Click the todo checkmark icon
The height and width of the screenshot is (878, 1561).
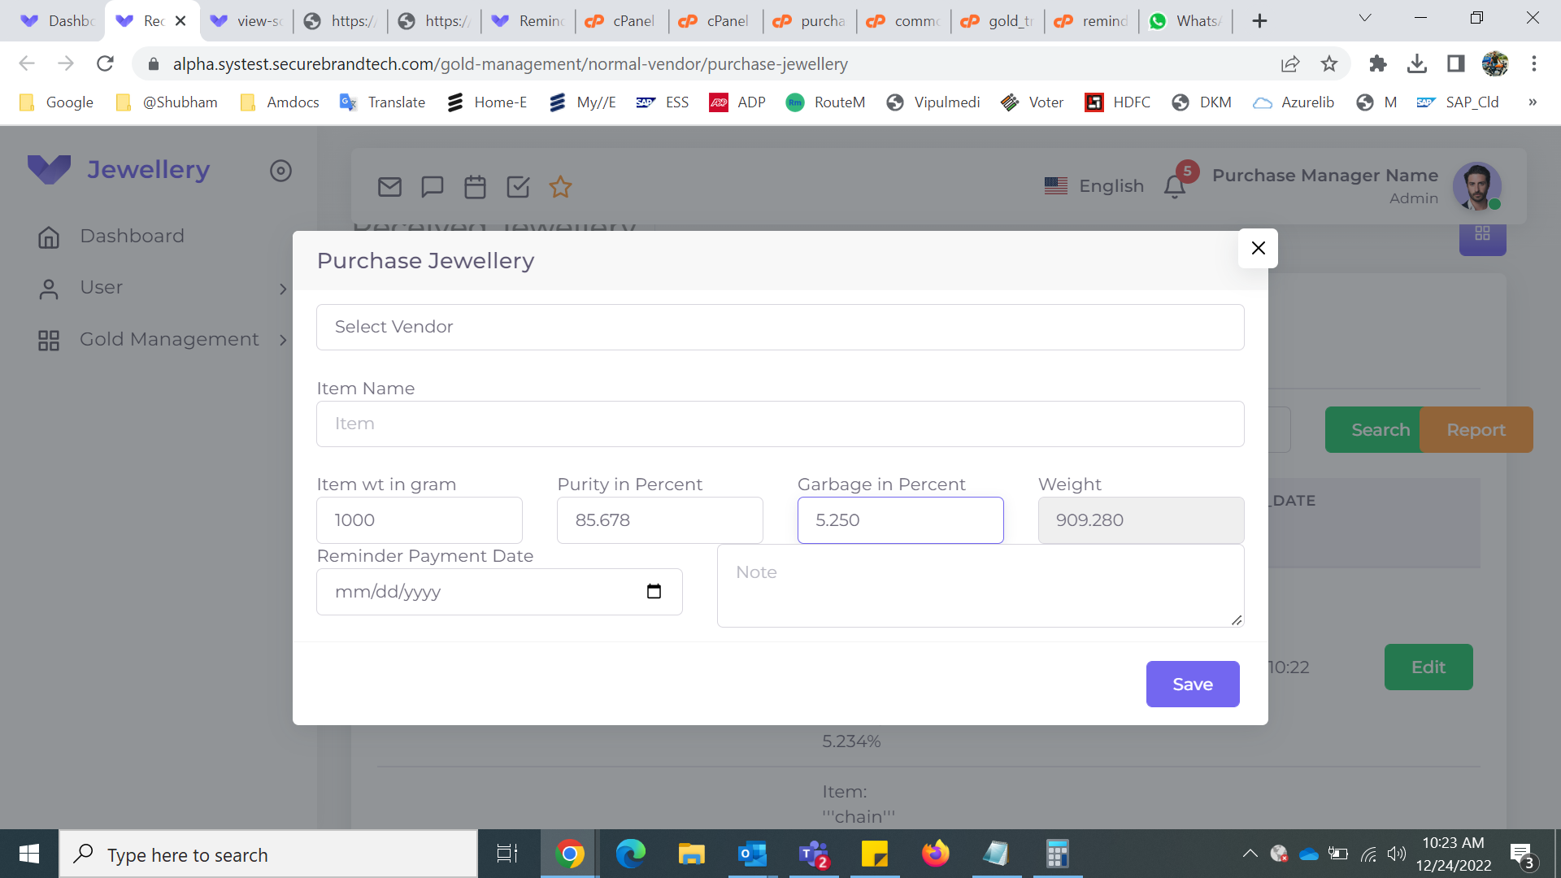click(518, 187)
